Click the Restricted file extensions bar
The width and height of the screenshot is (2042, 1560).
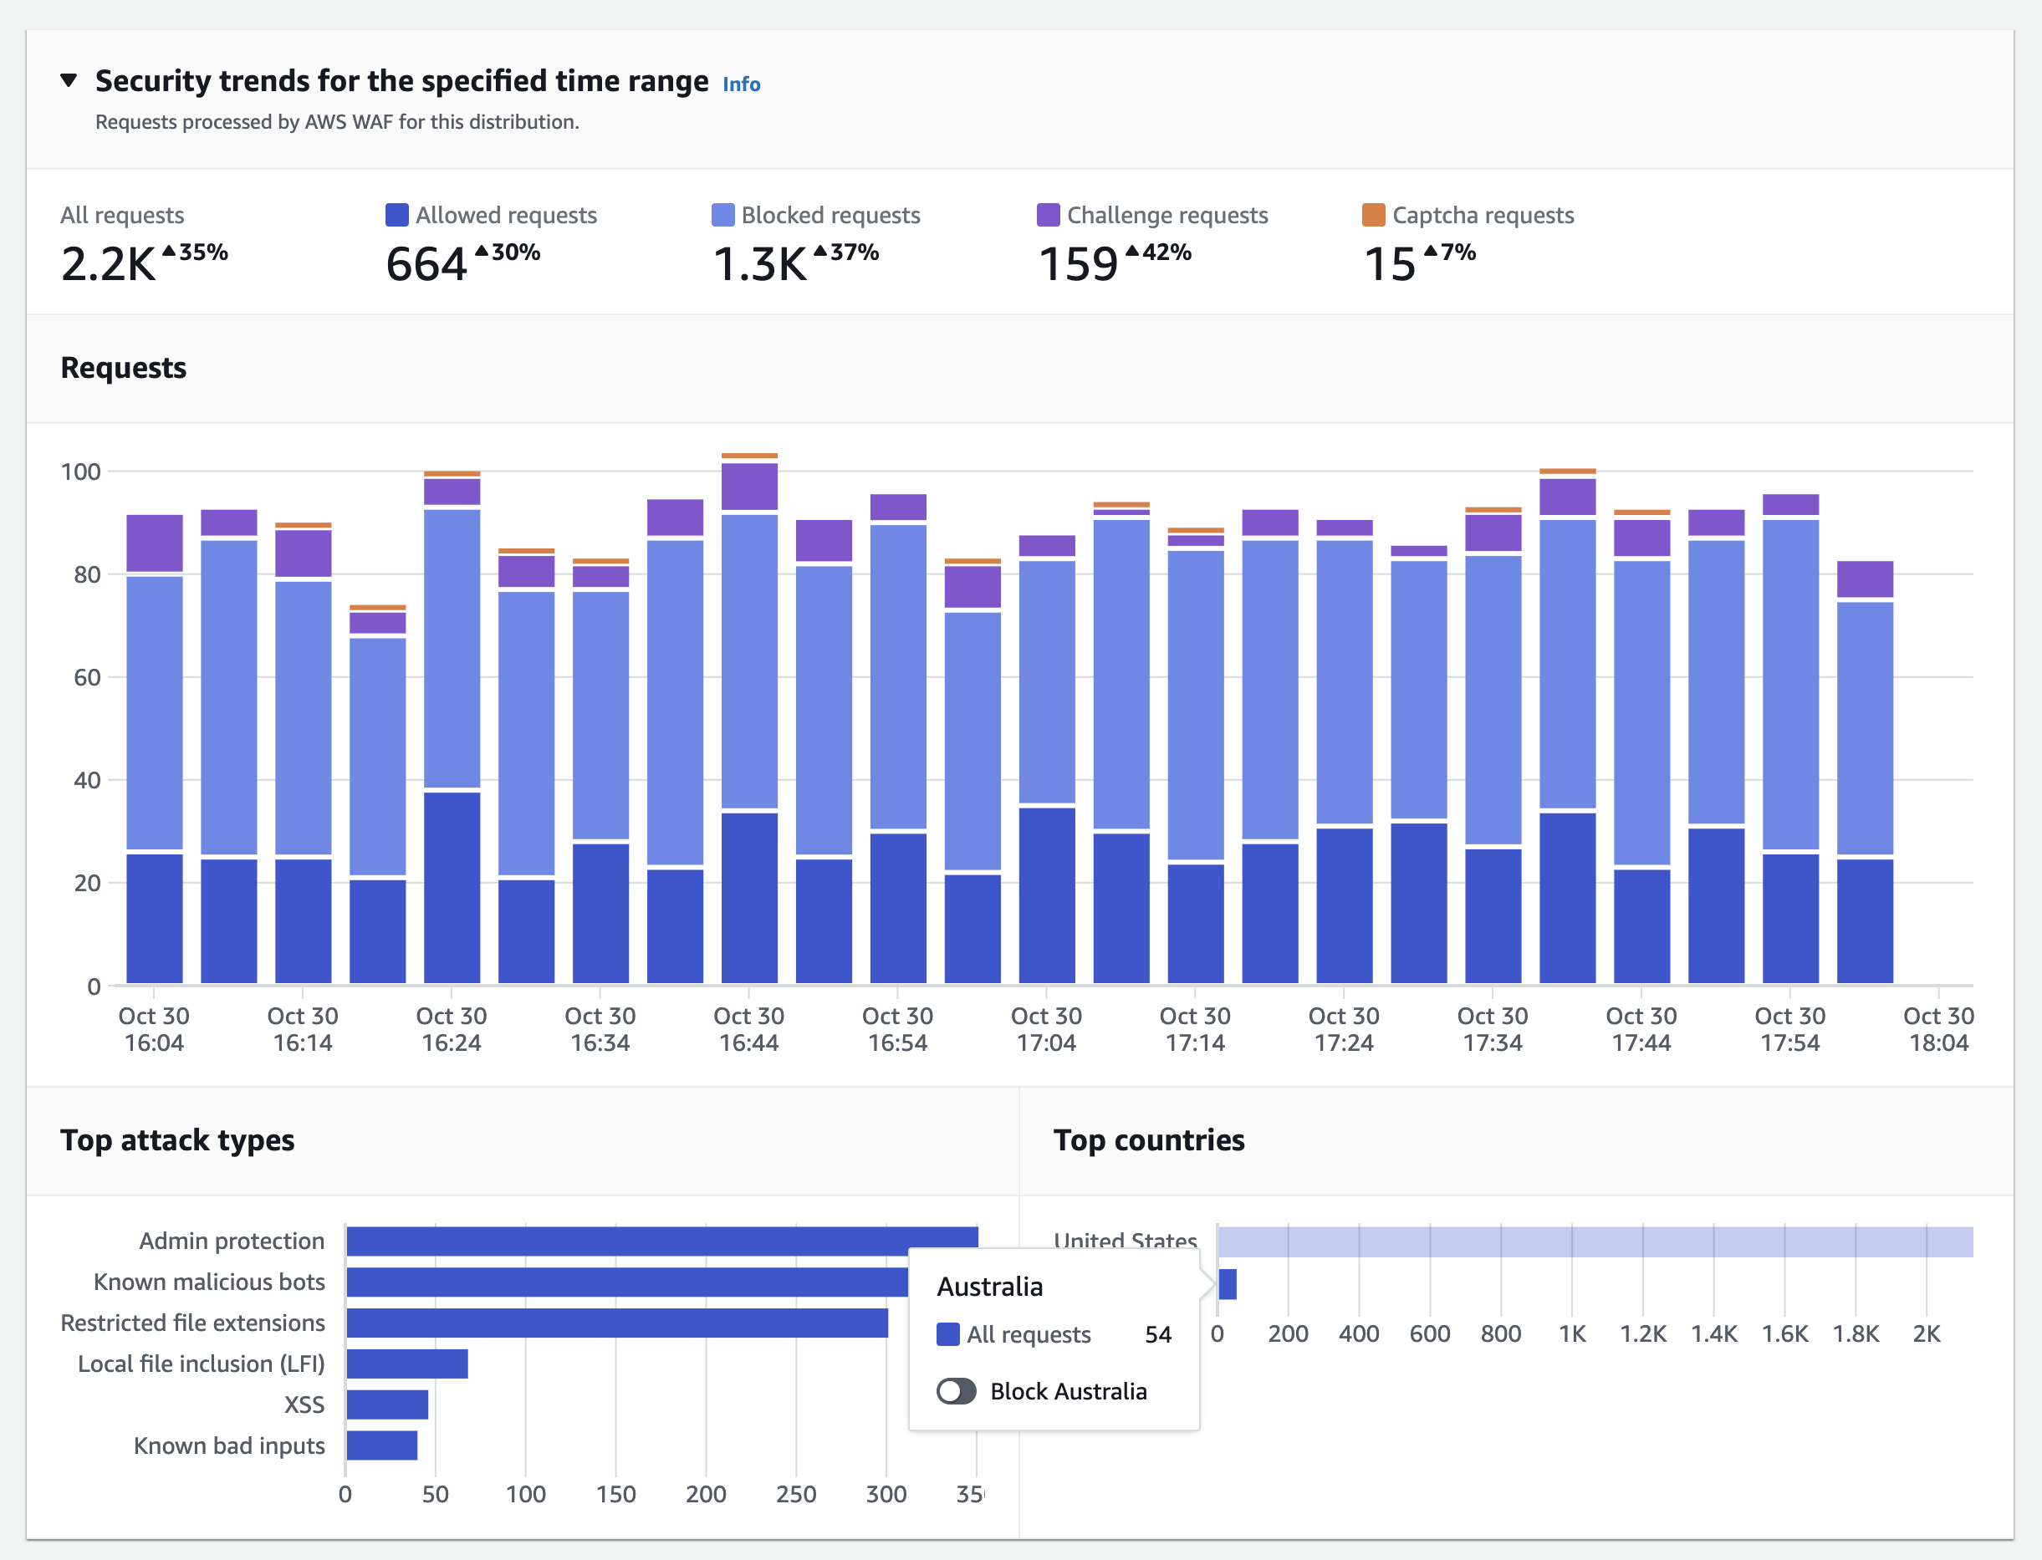616,1323
